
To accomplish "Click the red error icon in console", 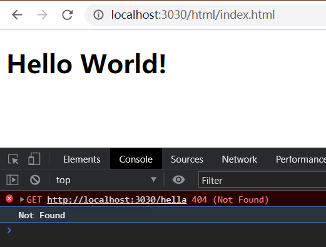I will pos(9,199).
